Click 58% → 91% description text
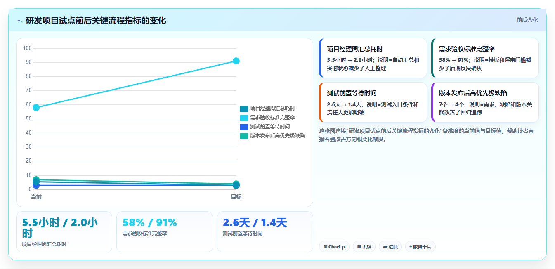The image size is (555, 269). (x=485, y=64)
